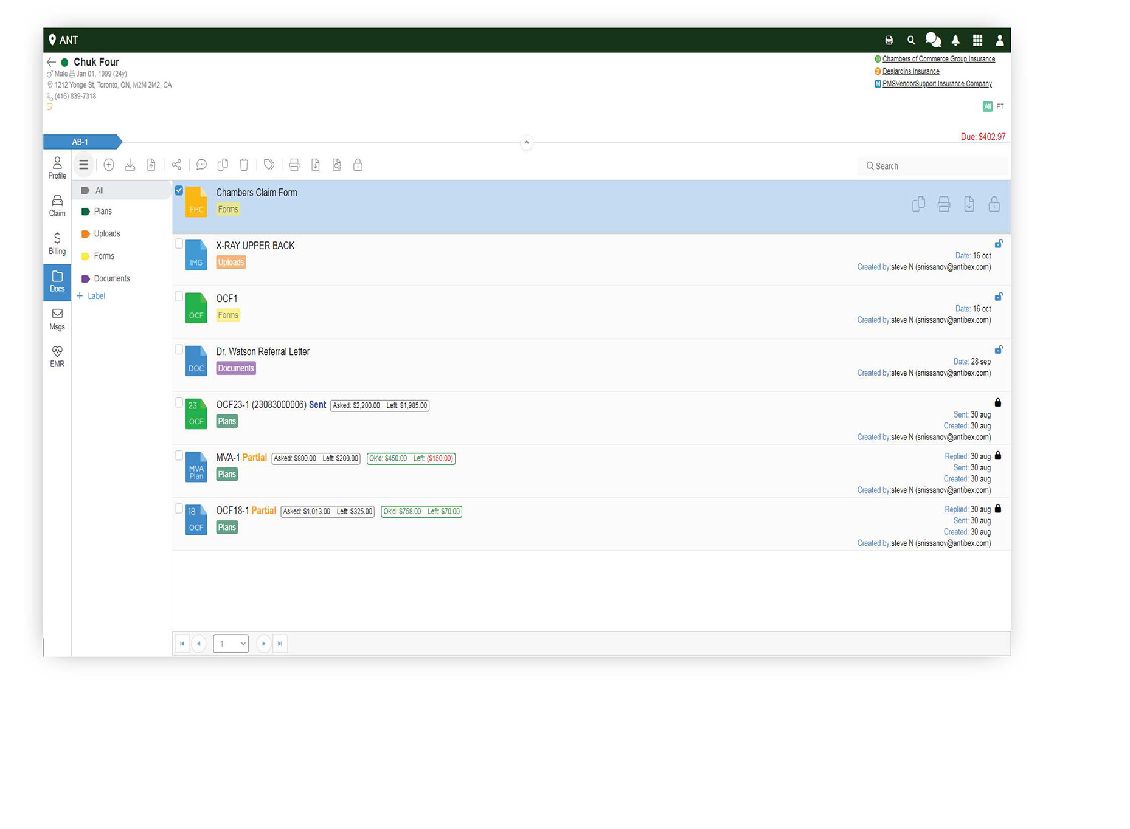The width and height of the screenshot is (1130, 829).
Task: Uncheck the Chambers Claim Form checkbox
Action: (x=179, y=191)
